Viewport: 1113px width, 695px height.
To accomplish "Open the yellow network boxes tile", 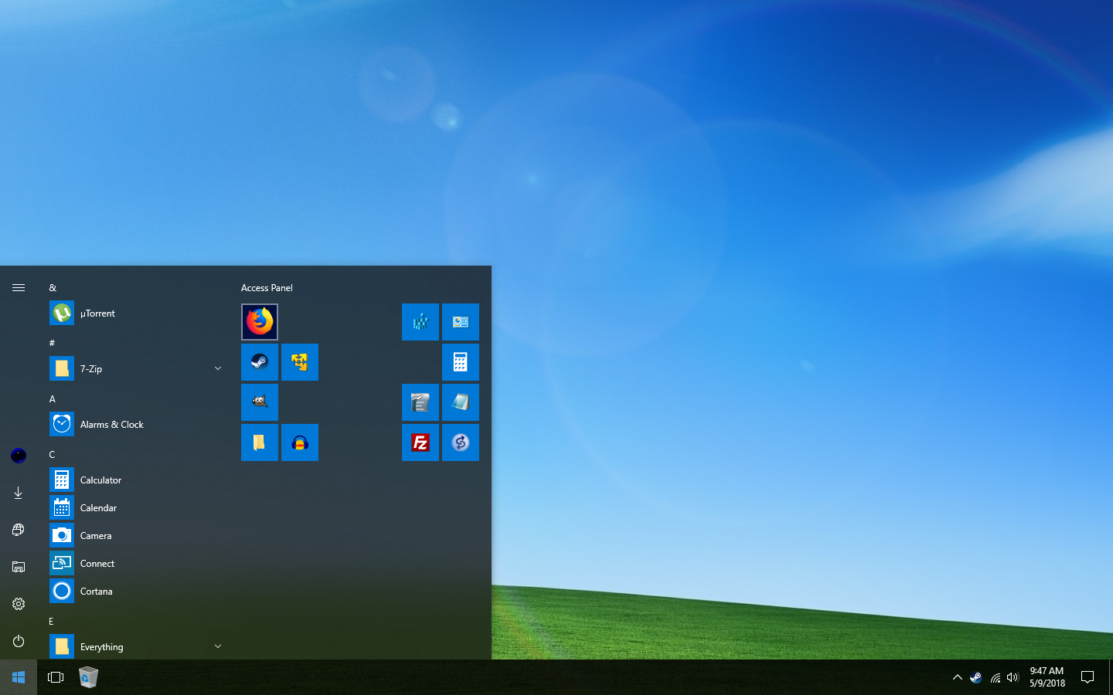I will click(x=300, y=362).
